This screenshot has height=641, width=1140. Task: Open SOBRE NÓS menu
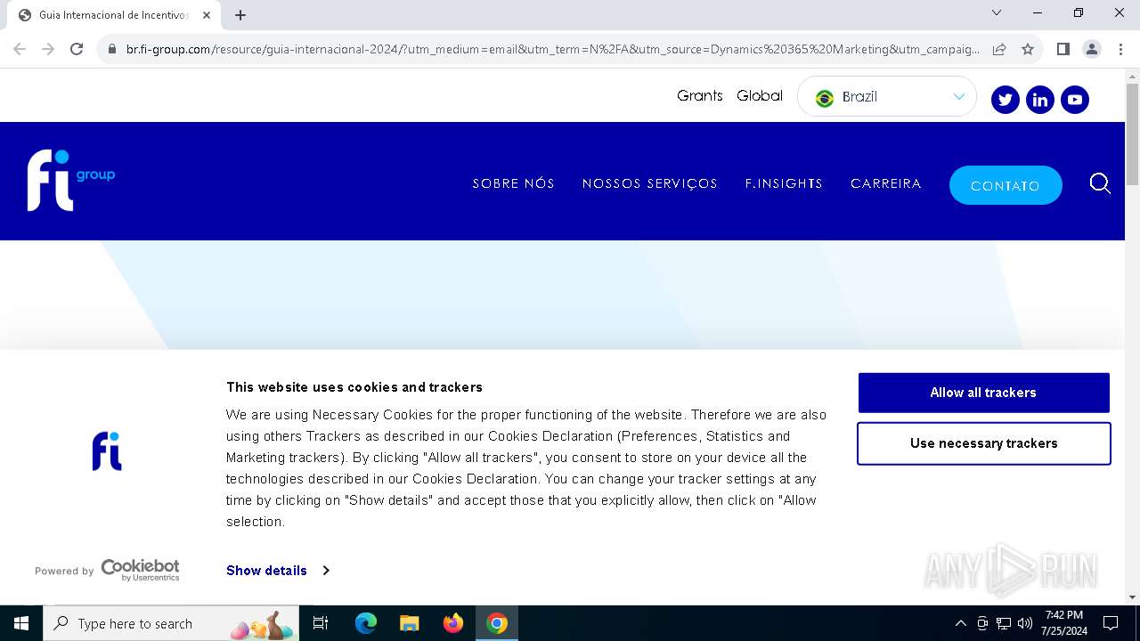click(x=513, y=183)
